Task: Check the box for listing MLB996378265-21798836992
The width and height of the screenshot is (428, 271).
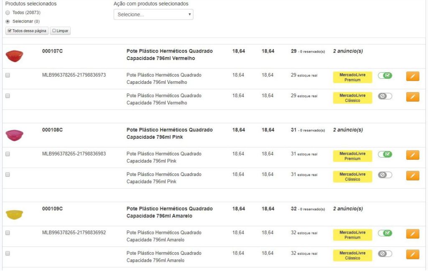Action: pos(8,233)
